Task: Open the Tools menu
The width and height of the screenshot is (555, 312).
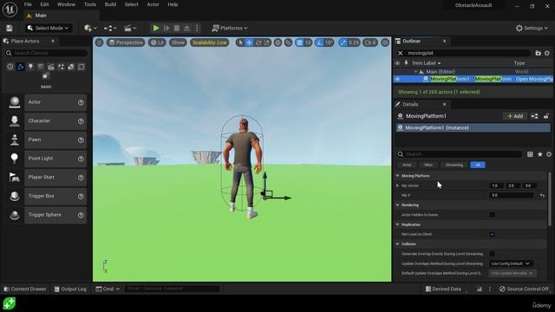Action: pyautogui.click(x=90, y=4)
